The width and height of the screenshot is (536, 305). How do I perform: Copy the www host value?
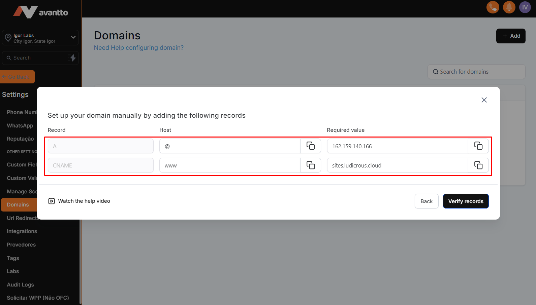tap(310, 165)
